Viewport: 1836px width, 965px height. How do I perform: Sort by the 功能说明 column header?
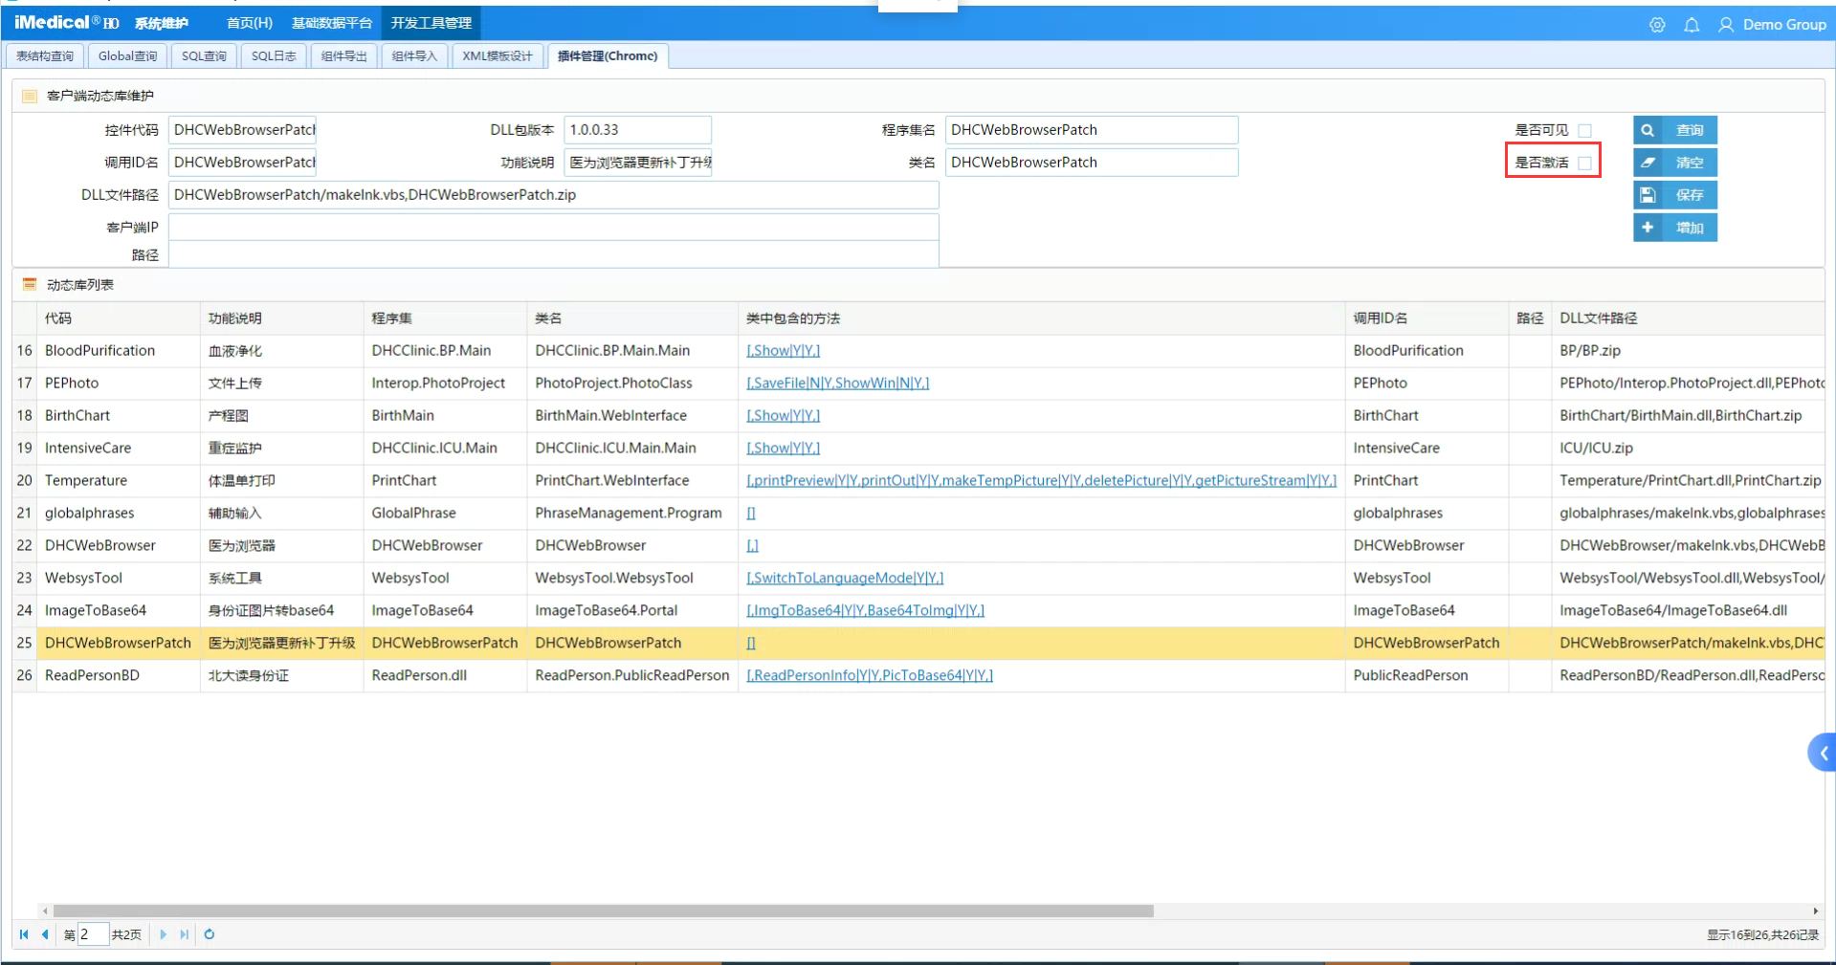(281, 318)
